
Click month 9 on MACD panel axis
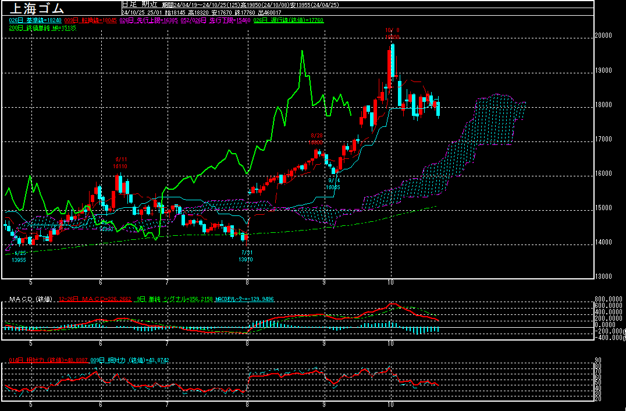[324, 343]
